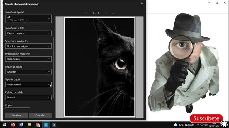
Task: Open the green arrow app in taskbar
Action: pyautogui.click(x=54, y=125)
